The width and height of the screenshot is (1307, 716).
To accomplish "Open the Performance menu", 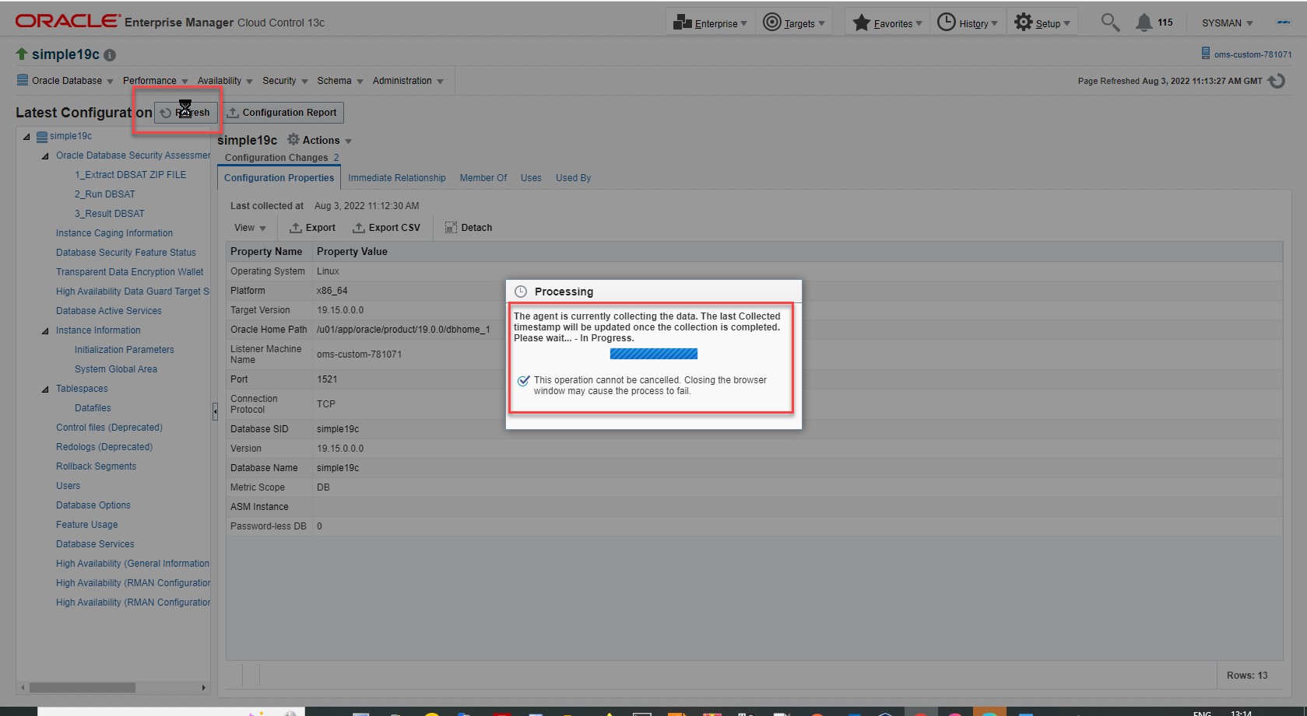I will [x=155, y=81].
